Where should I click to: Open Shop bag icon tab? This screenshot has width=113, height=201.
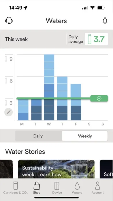[x=37, y=188]
